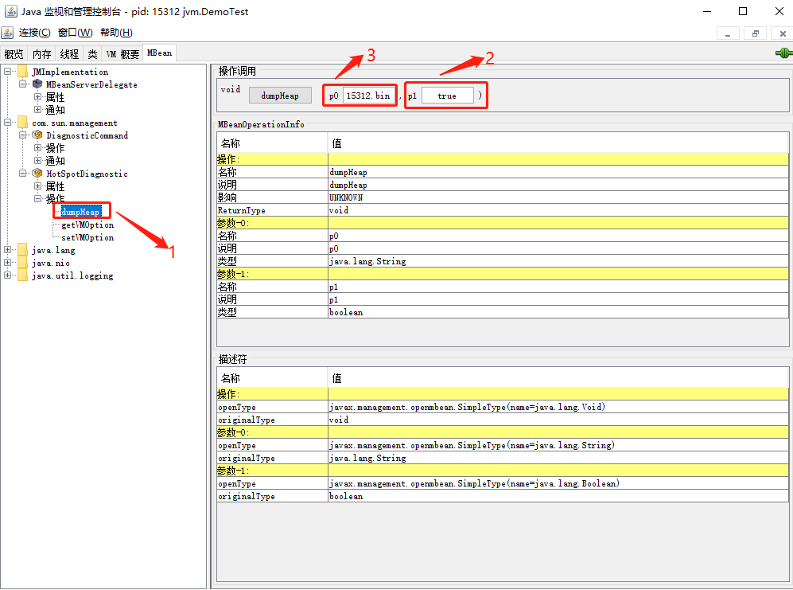Open the 帮助(H) menu
Screen dimensions: 793x590
[116, 33]
